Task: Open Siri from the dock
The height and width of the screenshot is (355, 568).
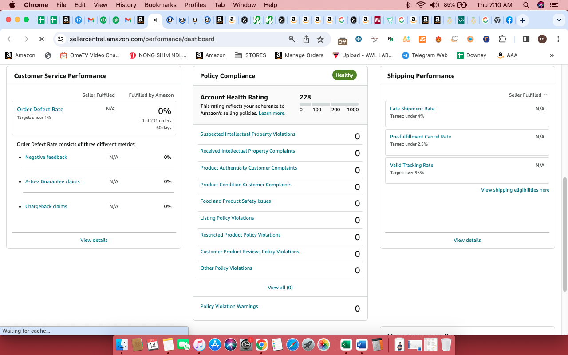Action: (230, 344)
